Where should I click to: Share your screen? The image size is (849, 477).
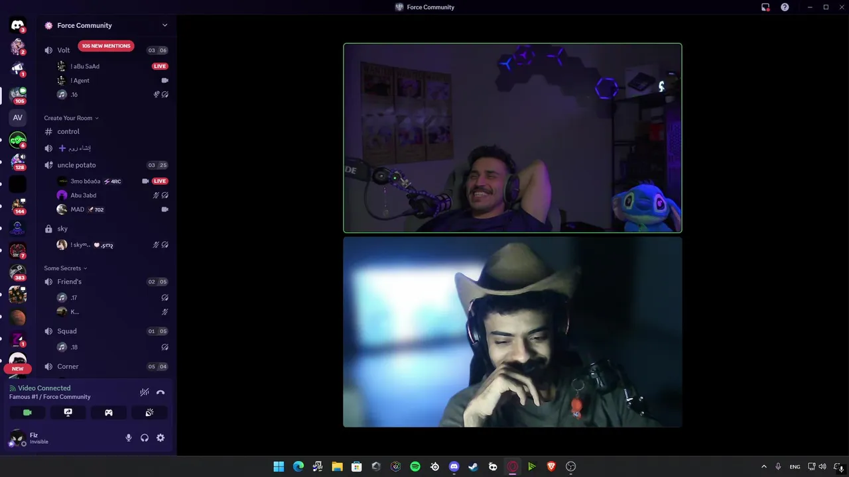tap(68, 413)
